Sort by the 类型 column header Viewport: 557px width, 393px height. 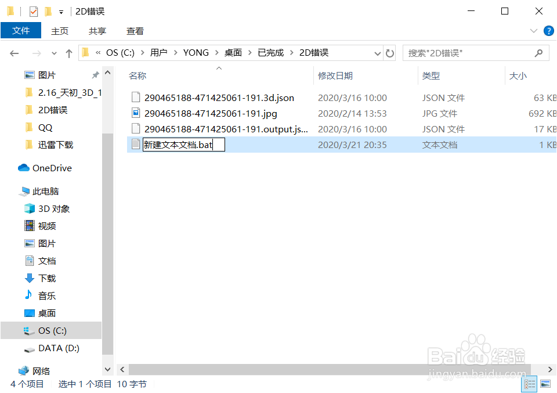[x=431, y=75]
